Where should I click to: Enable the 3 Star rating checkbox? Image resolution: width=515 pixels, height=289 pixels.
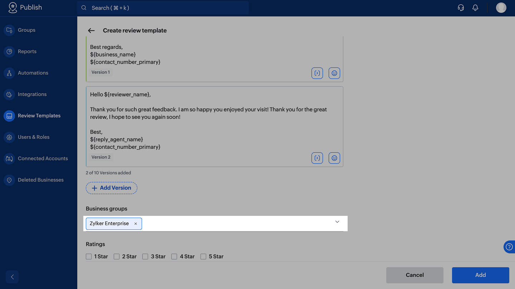[145, 257]
